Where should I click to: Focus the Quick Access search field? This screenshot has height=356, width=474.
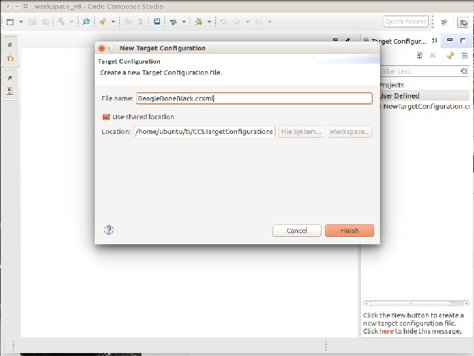406,21
